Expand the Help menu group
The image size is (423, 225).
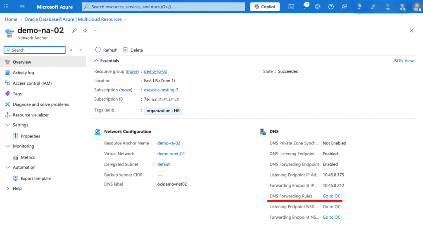[x=8, y=188]
